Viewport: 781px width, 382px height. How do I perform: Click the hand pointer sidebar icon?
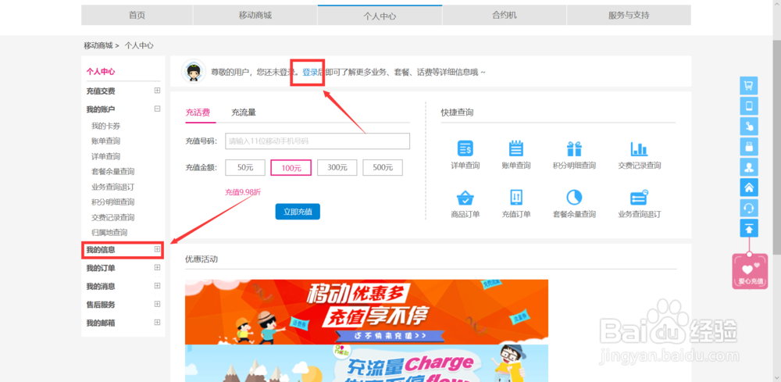(749, 126)
